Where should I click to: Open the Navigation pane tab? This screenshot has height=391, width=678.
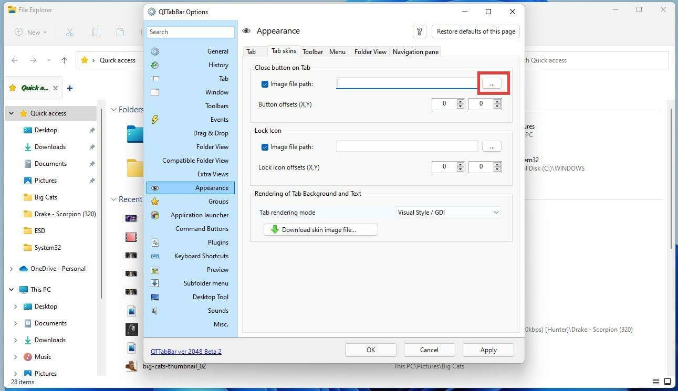tap(415, 51)
